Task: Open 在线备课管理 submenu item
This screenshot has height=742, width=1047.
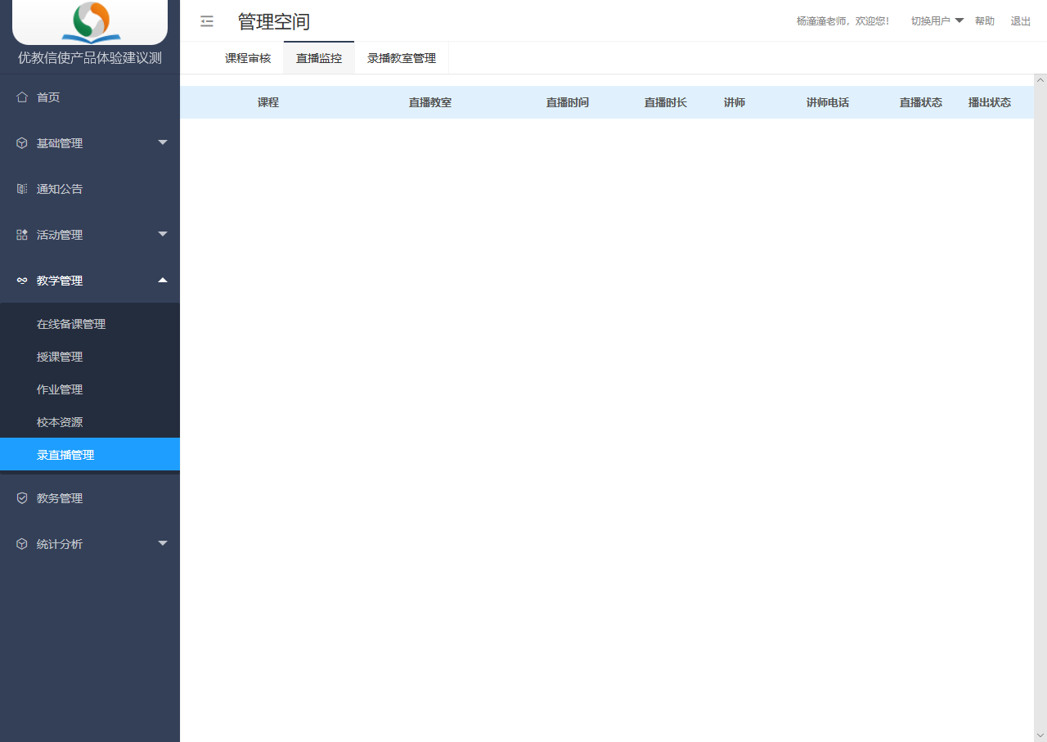Action: 90,324
